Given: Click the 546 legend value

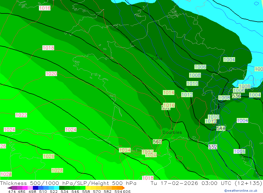Looking at the screenshot, I should pyautogui.click(x=75, y=192).
